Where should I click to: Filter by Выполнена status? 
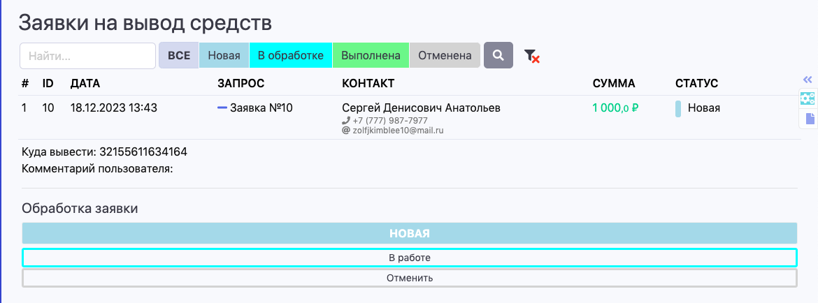pyautogui.click(x=370, y=55)
